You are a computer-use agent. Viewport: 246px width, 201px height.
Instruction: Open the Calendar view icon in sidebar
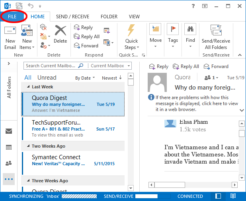(x=9, y=147)
